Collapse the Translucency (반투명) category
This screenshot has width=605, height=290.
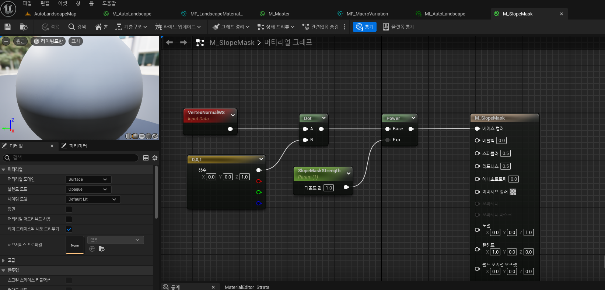3,270
